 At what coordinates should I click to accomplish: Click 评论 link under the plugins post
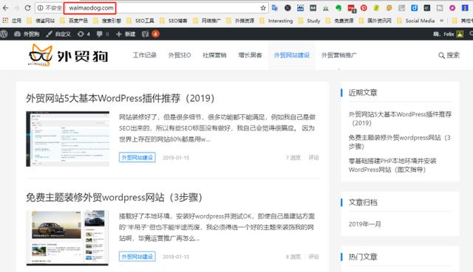(x=313, y=157)
